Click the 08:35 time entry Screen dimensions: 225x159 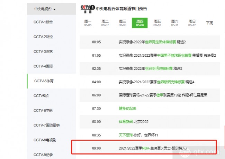[x=97, y=135]
